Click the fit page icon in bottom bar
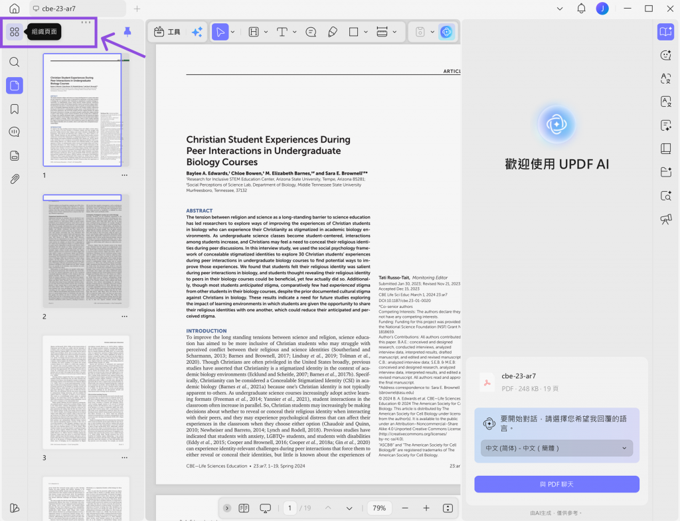This screenshot has width=680, height=521. (x=448, y=508)
